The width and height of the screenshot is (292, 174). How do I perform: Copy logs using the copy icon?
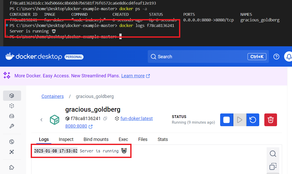click(273, 166)
